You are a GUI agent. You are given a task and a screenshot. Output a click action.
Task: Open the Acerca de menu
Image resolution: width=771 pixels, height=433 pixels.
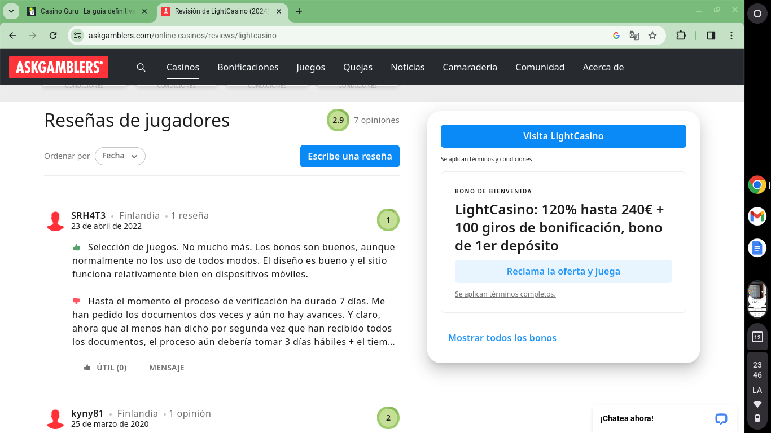click(x=603, y=67)
